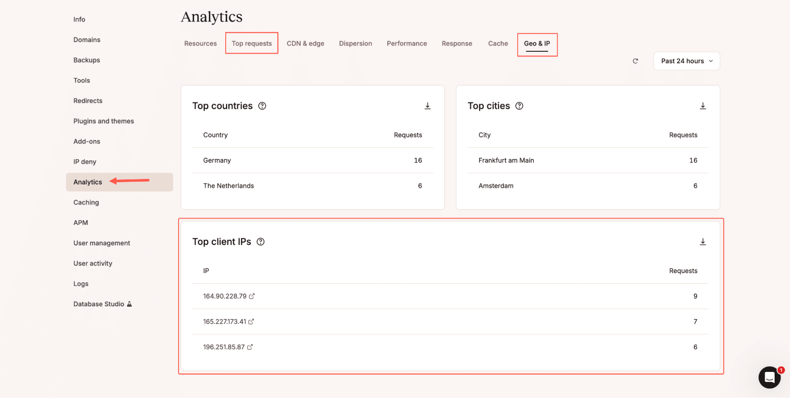Screen dimensions: 790x398
Task: Open the IP deny page
Action: [85, 162]
